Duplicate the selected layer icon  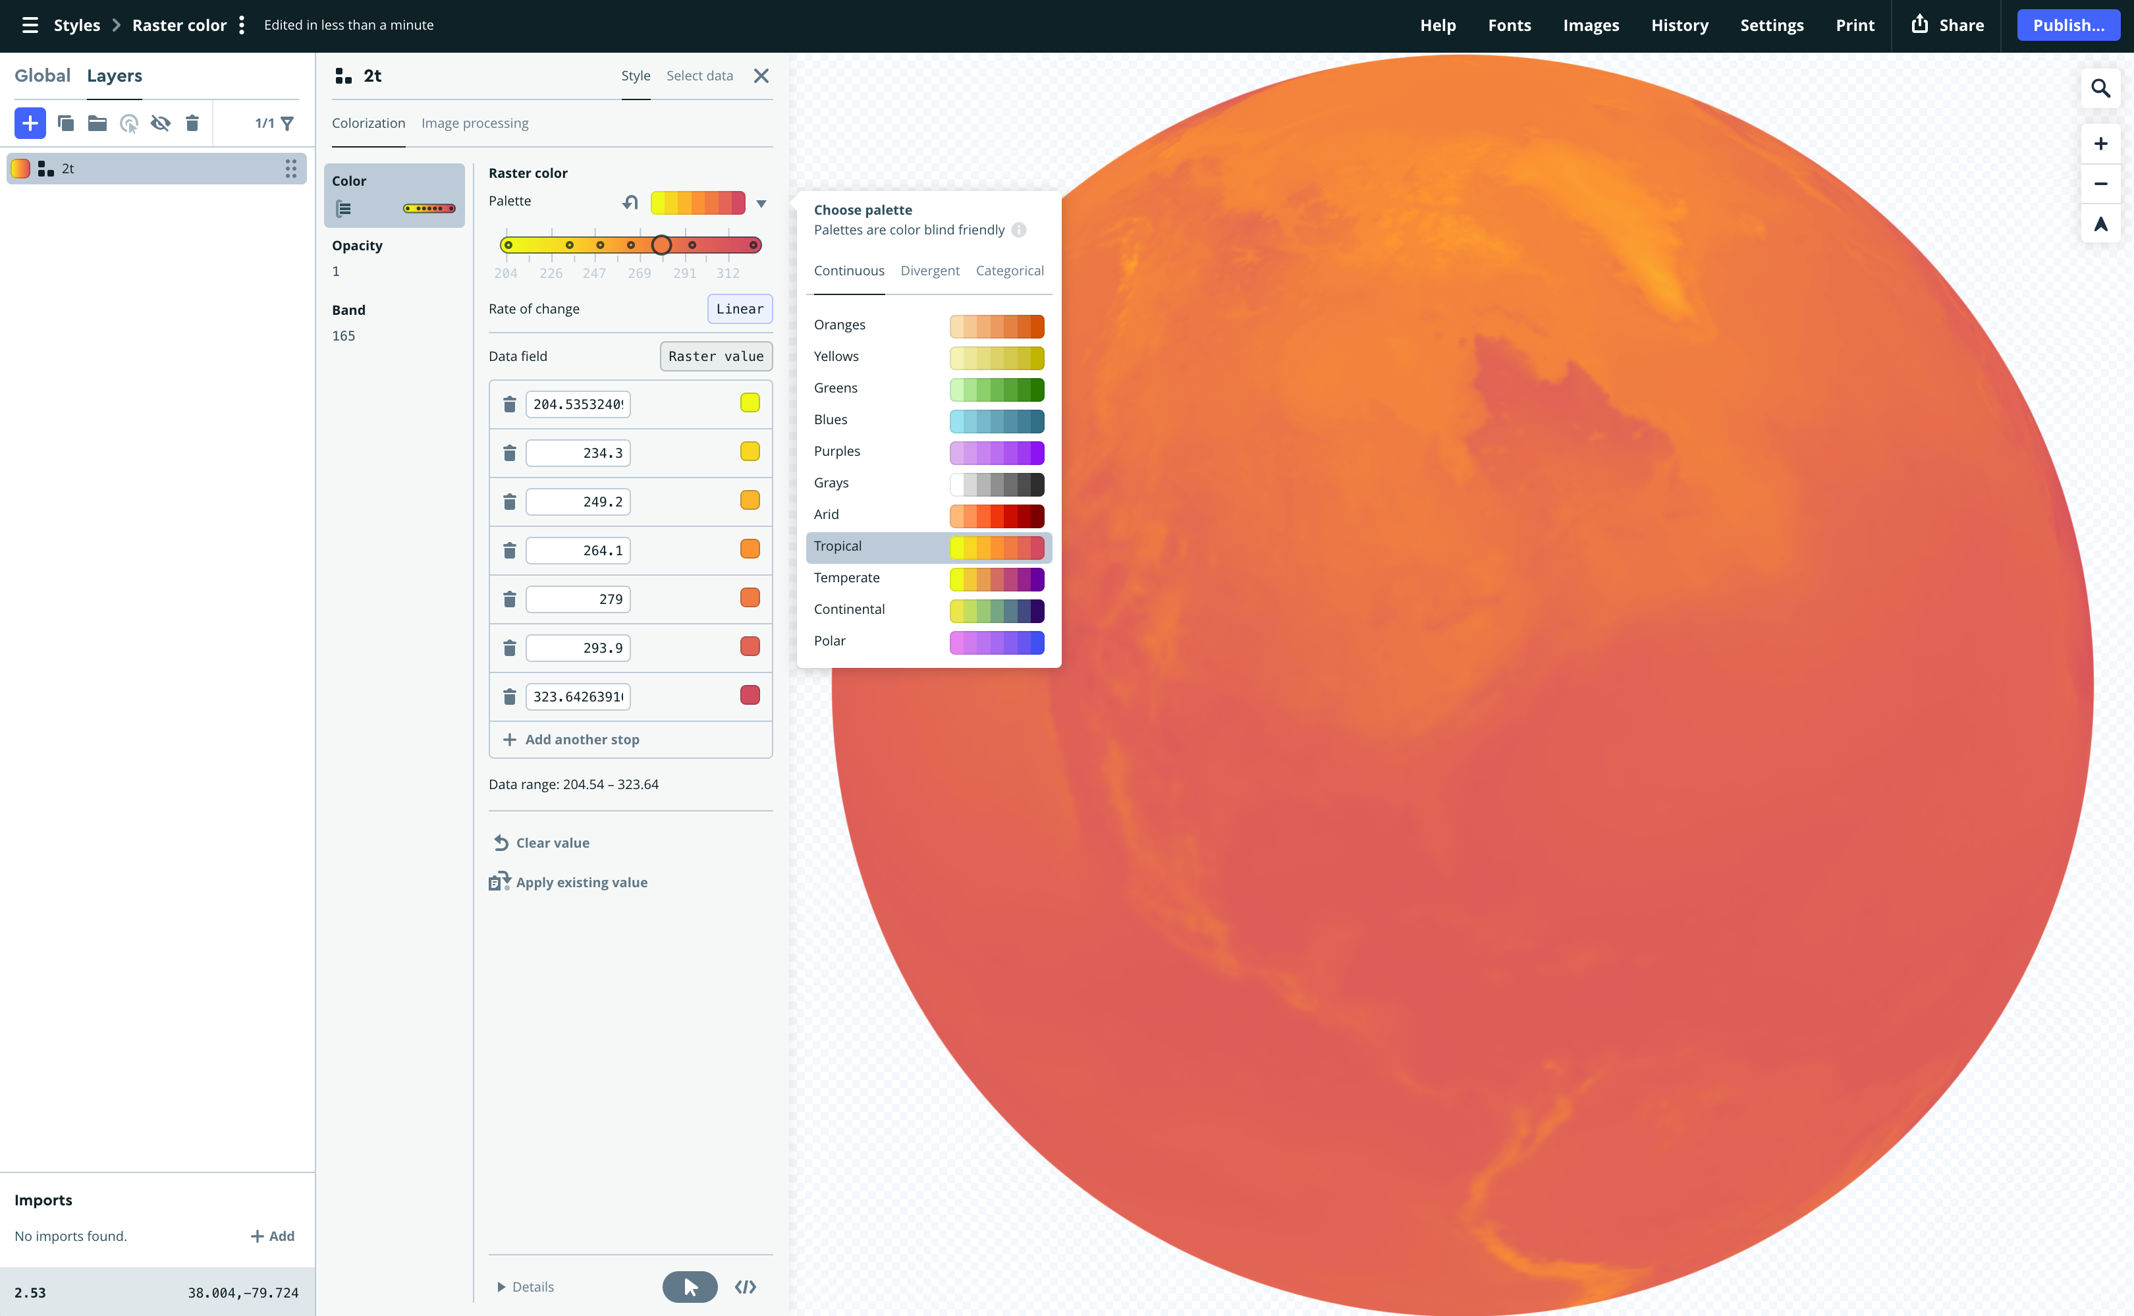coord(66,124)
